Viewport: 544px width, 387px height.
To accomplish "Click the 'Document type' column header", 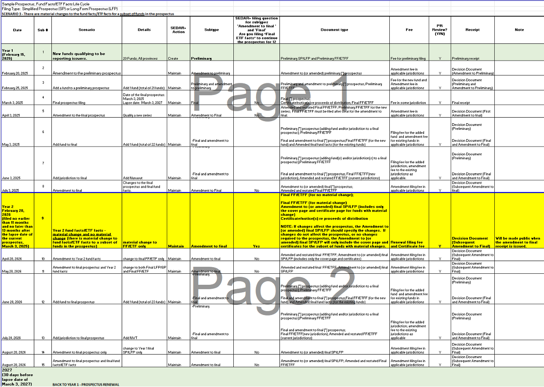I will tap(334, 30).
